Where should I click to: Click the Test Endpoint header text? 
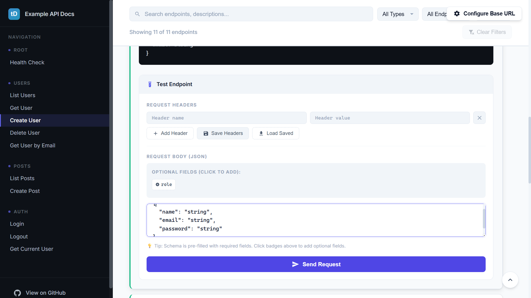click(x=174, y=84)
